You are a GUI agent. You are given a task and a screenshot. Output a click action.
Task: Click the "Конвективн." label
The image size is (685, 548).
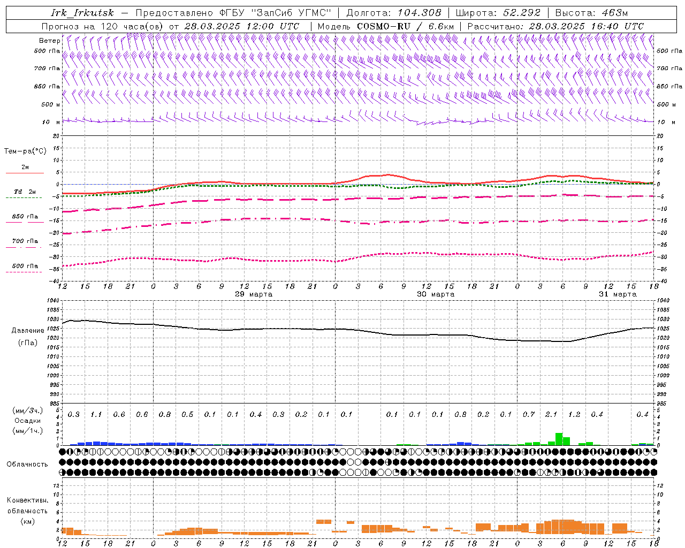(27, 500)
